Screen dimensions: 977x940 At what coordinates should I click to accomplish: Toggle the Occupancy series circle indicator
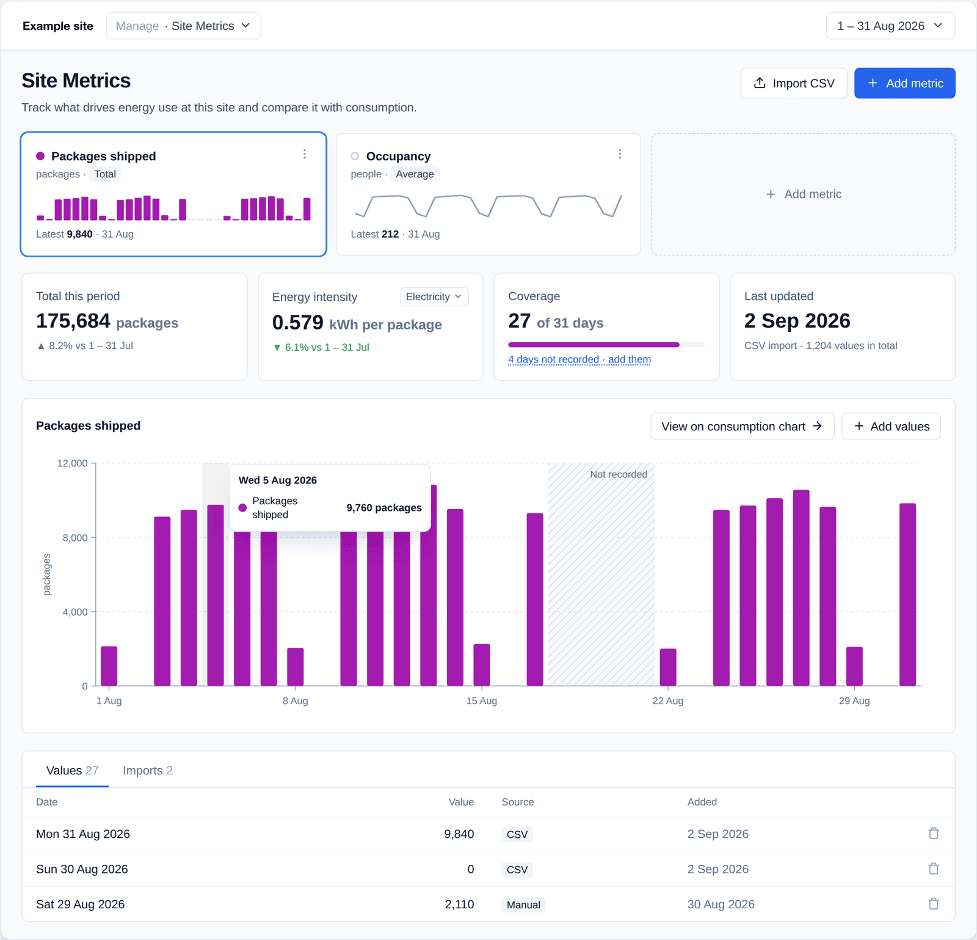tap(355, 156)
